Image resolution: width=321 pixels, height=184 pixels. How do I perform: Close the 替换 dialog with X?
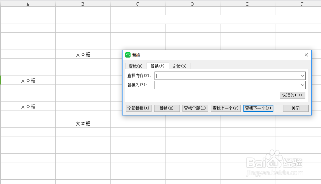pos(306,55)
